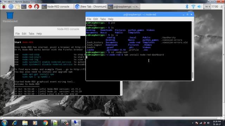Click the Windows Action Center flag icon
225x126 pixels.
click(x=197, y=123)
